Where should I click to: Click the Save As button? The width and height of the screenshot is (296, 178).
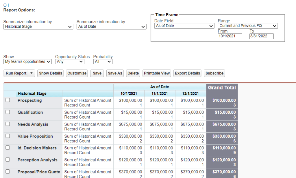(115, 73)
